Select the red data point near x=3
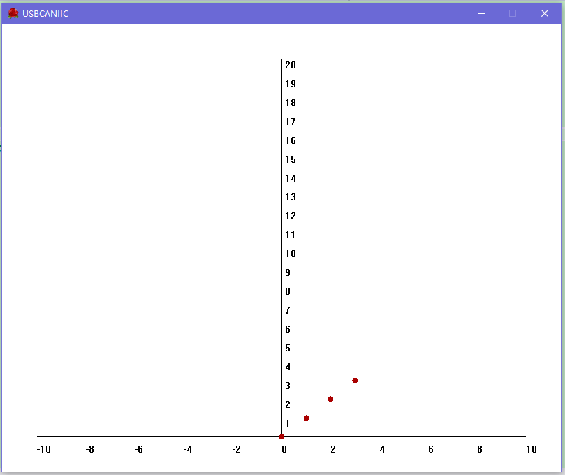The width and height of the screenshot is (565, 475). (355, 380)
